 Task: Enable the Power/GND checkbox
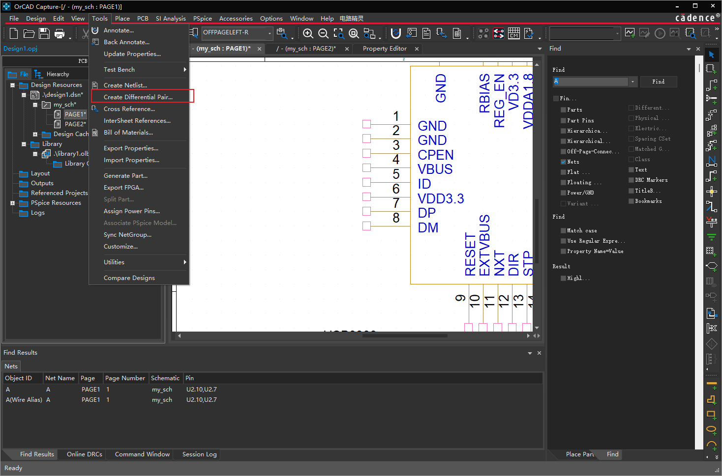pyautogui.click(x=563, y=193)
